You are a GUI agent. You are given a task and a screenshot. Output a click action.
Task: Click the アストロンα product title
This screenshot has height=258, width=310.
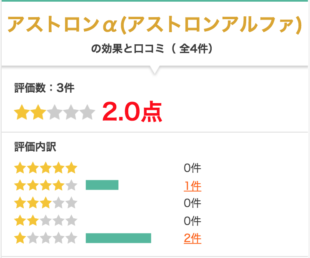(x=155, y=24)
